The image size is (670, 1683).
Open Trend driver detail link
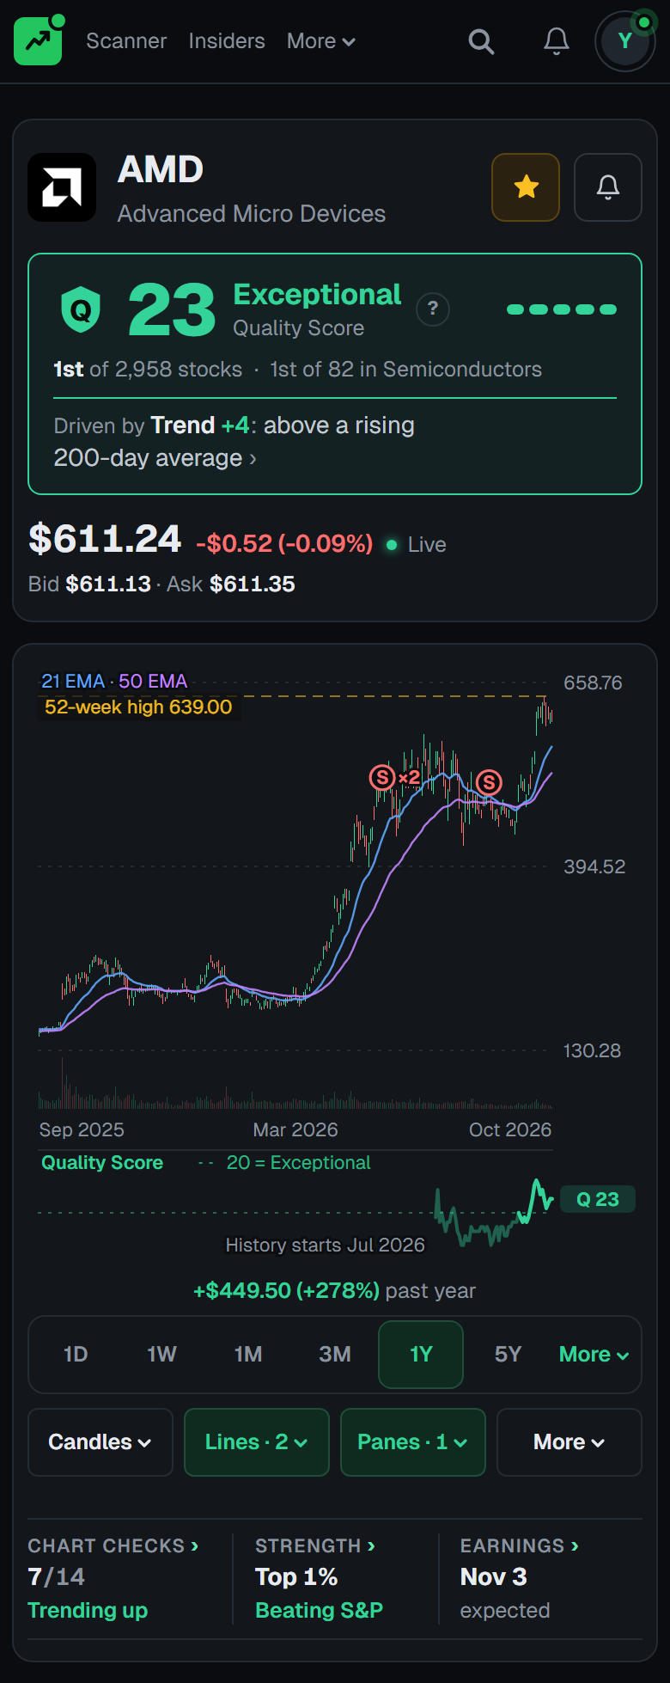coord(234,442)
